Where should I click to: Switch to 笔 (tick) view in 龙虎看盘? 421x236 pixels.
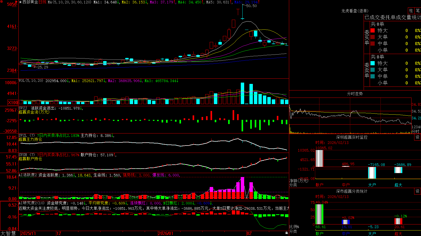[x=418, y=10]
